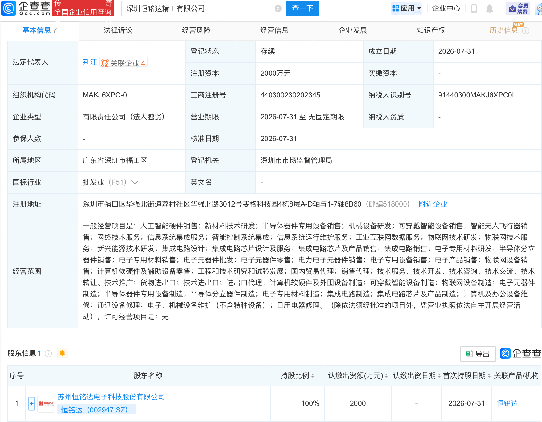Viewport: 542px width, 422px height.
Task: Click registration number 440300230202345
Action: [x=290, y=95]
